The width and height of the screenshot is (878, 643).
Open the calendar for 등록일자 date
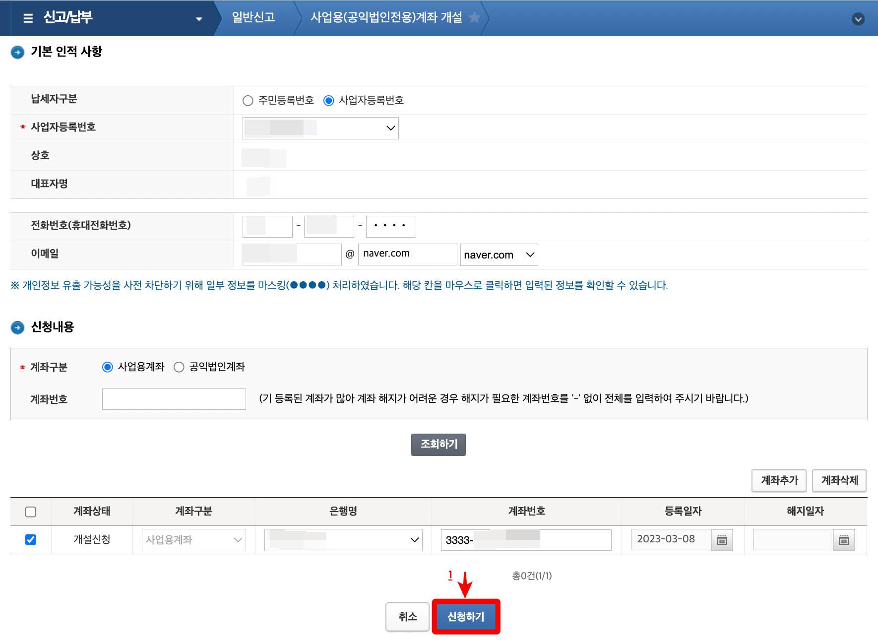click(722, 540)
